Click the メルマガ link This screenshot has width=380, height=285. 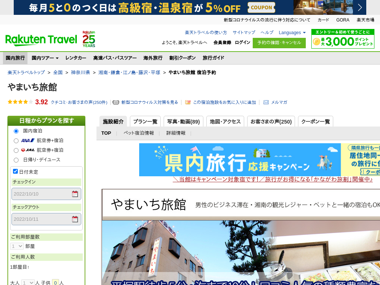(x=279, y=102)
